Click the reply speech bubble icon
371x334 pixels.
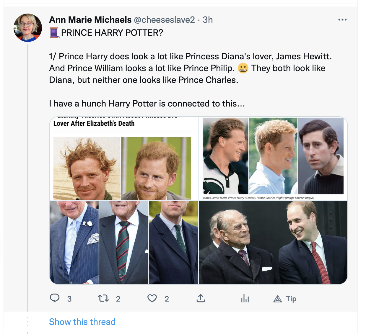click(x=55, y=298)
